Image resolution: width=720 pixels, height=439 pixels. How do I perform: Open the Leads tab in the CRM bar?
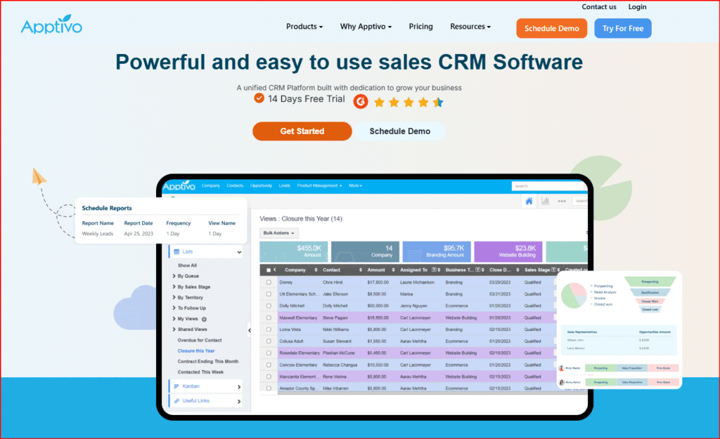tap(285, 185)
